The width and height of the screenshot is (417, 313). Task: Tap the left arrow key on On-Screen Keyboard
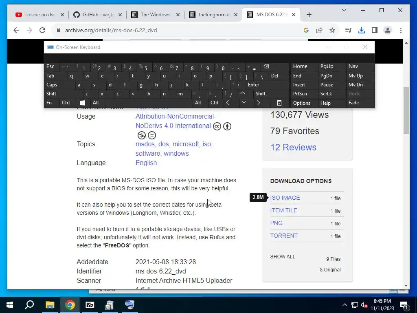228,103
